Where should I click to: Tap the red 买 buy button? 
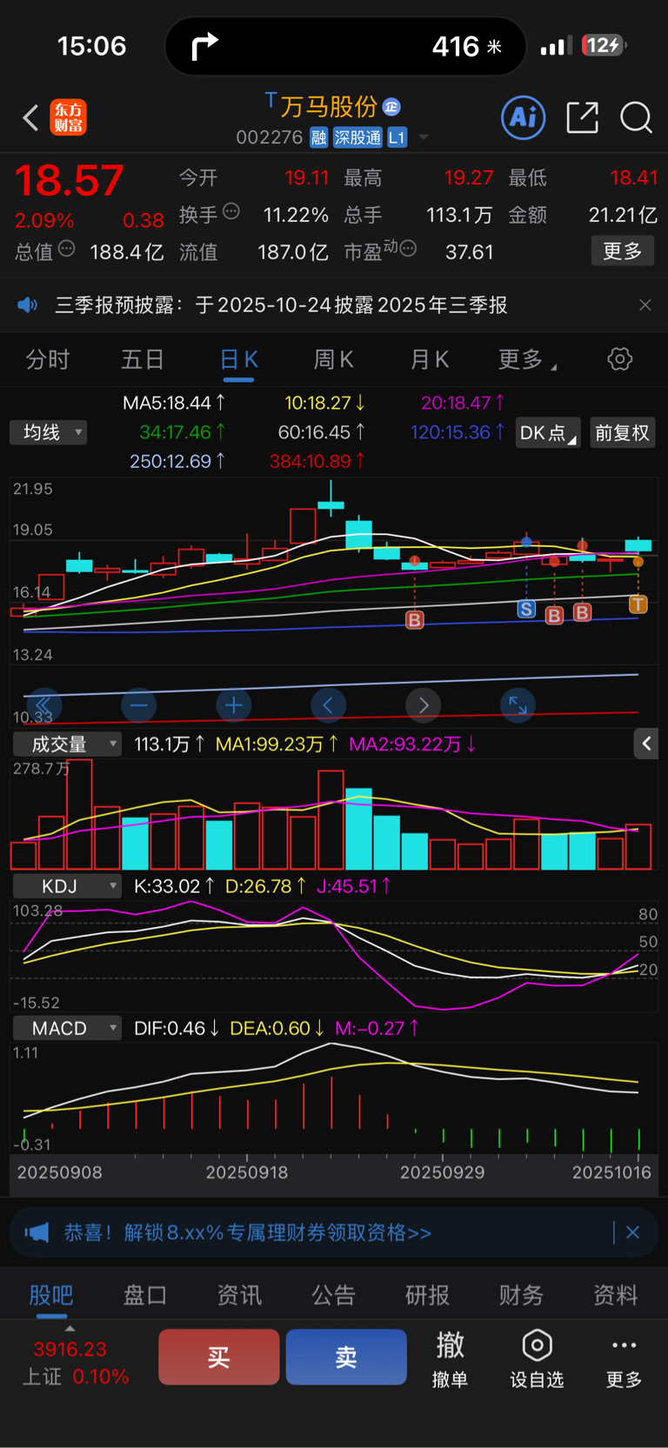click(x=219, y=1357)
